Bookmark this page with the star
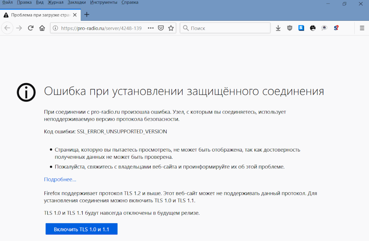Image resolution: width=369 pixels, height=241 pixels. click(171, 28)
